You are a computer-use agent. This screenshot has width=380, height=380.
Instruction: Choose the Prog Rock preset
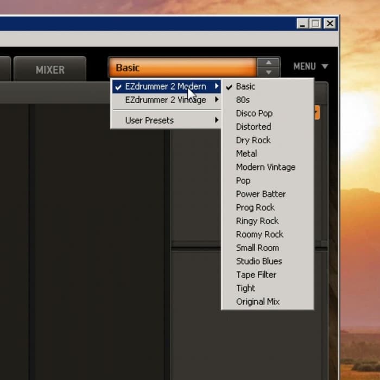(x=268, y=207)
